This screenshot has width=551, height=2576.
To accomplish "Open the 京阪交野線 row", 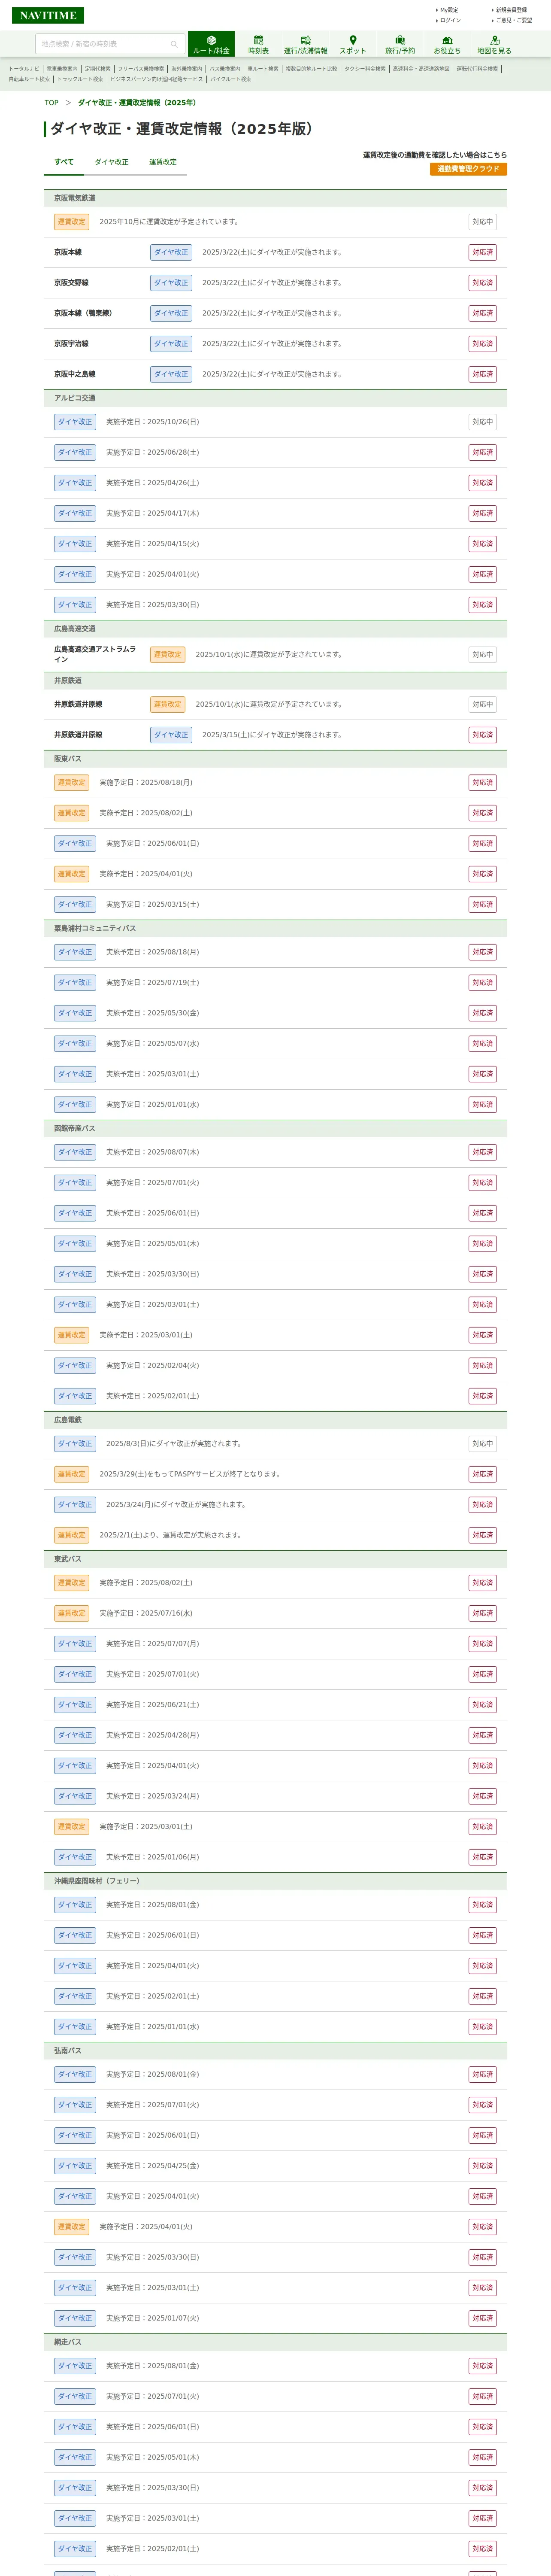I will (x=275, y=283).
